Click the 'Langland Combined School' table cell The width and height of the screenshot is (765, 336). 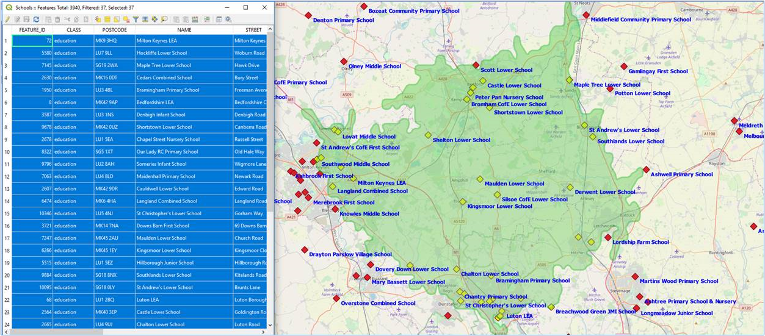(184, 201)
